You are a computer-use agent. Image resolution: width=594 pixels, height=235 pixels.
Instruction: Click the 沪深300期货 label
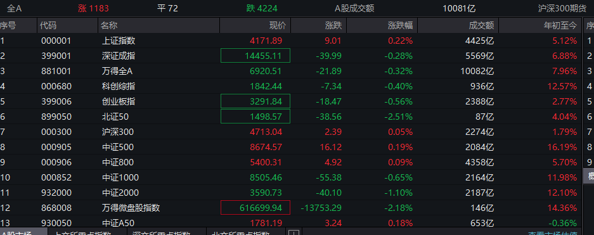[x=562, y=8]
